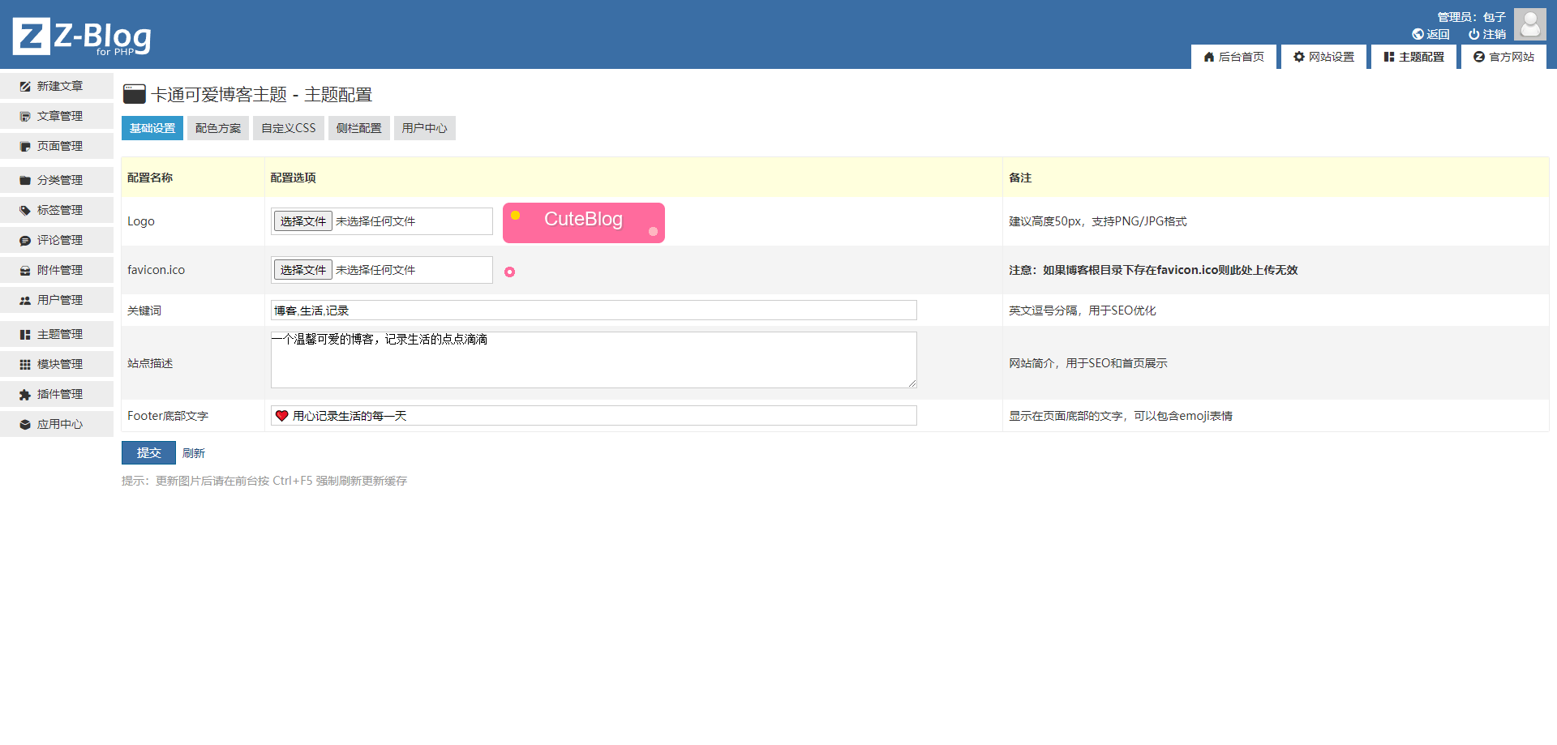Select the 侧栏配置 tab

tap(358, 128)
